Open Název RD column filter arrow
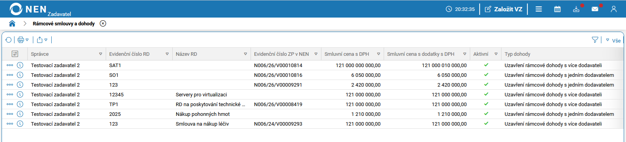 click(x=245, y=54)
